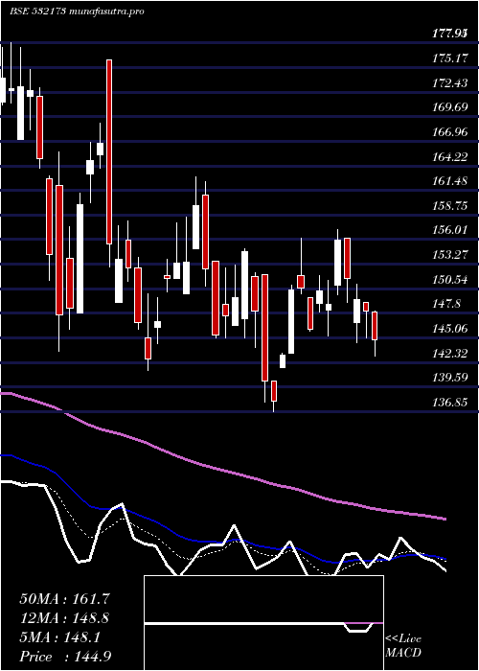Click the 5MA : 148.1 readout
Image resolution: width=479 pixels, height=671 pixels.
[59, 637]
